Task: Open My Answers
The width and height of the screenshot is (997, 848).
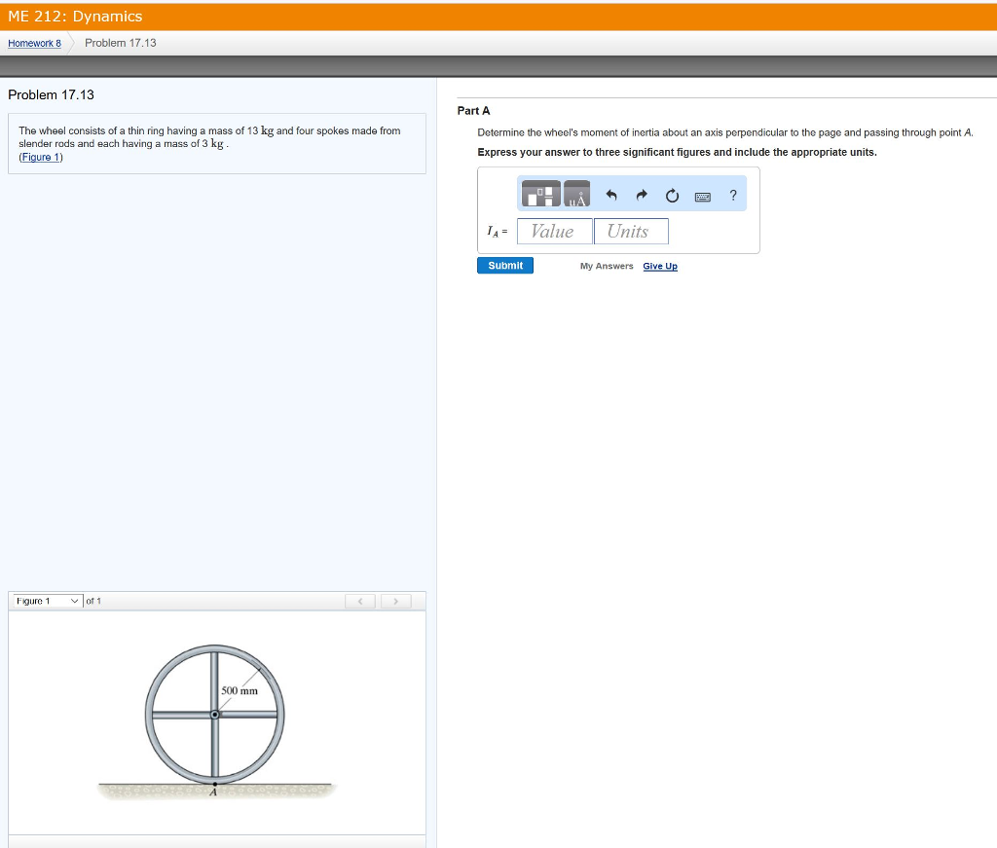Action: (606, 267)
